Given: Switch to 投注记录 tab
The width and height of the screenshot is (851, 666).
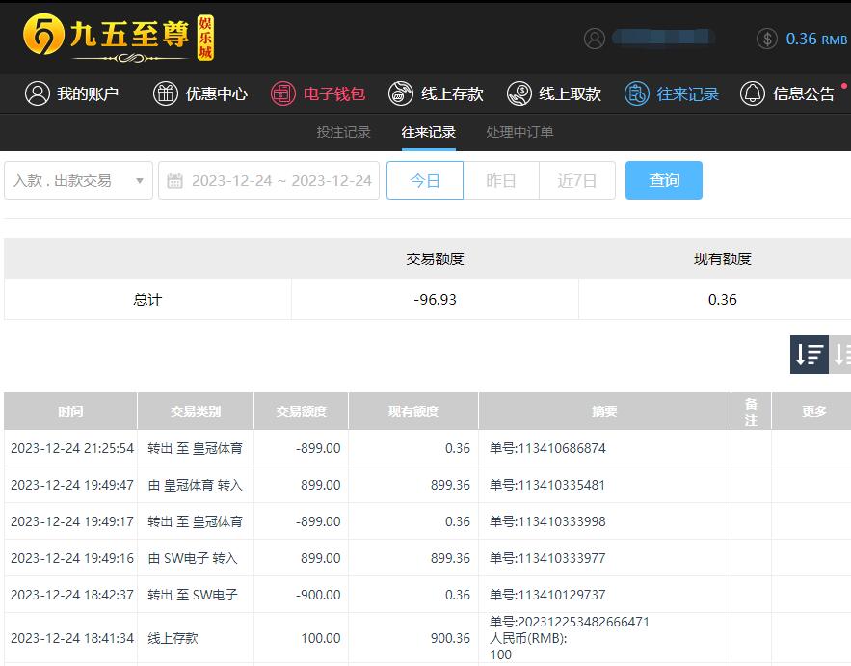Looking at the screenshot, I should pyautogui.click(x=343, y=132).
